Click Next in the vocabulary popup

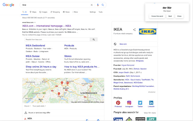click(170, 16)
